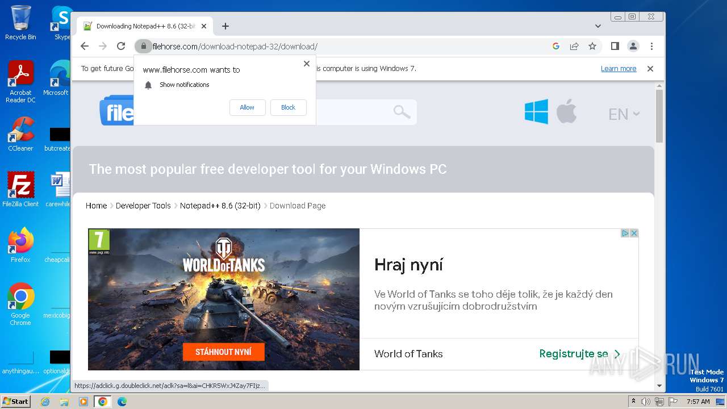The height and width of the screenshot is (409, 727).
Task: Dismiss the notification permission popup
Action: click(307, 64)
